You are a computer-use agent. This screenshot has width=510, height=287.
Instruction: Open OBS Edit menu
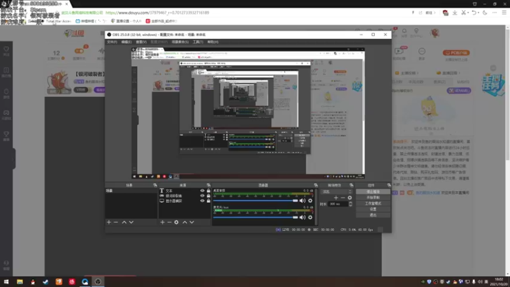pos(126,42)
